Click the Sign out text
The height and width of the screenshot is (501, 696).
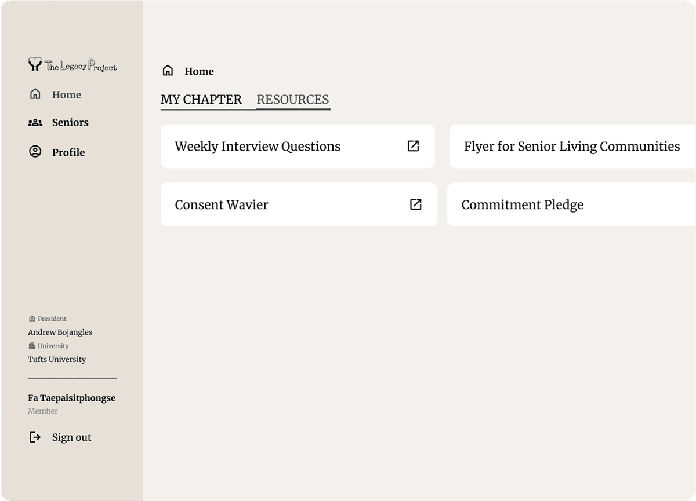pos(71,437)
